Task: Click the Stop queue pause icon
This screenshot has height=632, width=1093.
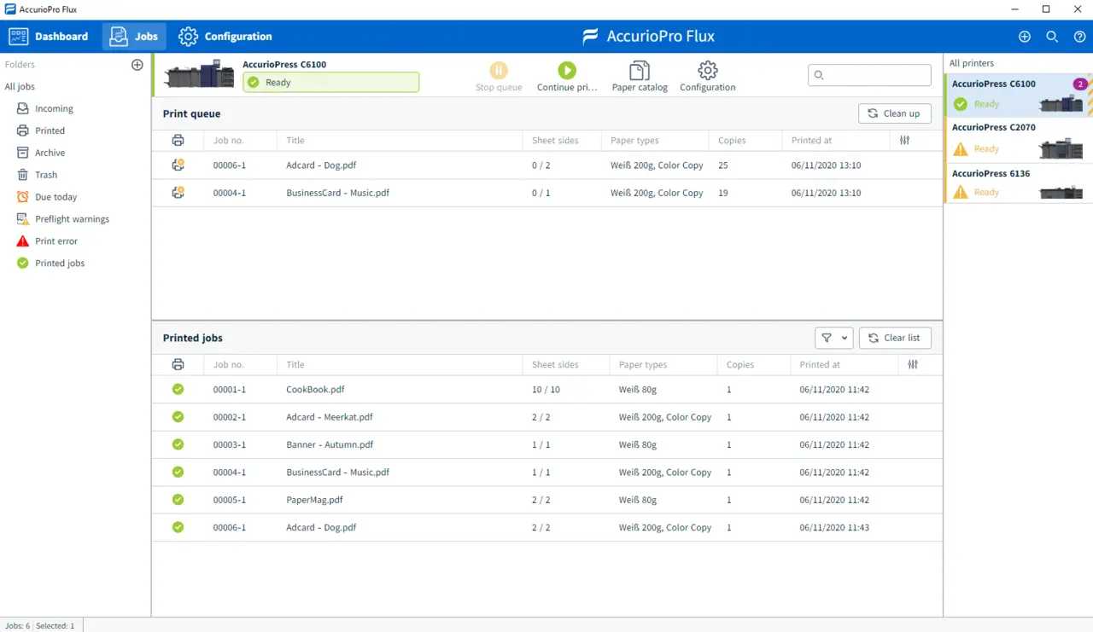Action: coord(499,71)
